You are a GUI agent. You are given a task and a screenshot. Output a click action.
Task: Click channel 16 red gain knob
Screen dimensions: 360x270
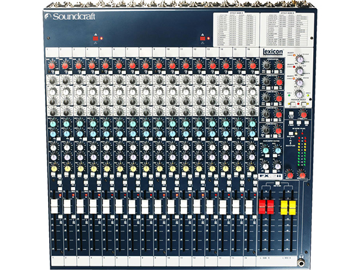252,65
